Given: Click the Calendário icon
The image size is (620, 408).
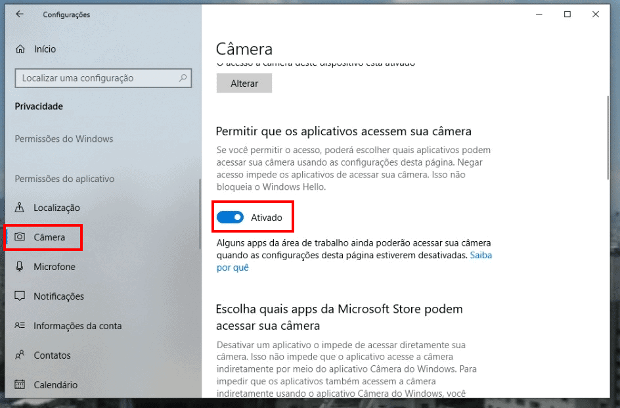Looking at the screenshot, I should pos(20,384).
